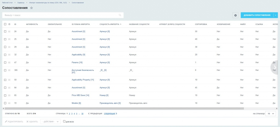Image resolution: width=280 pixels, height=127 pixels.
Task: Click 'Добавить сопоставление' button
Action: coord(257,15)
